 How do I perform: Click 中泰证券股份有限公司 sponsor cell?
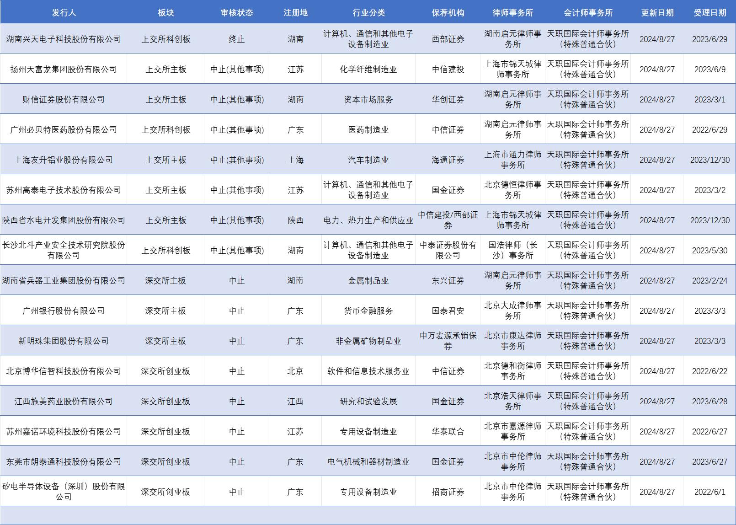tap(448, 250)
